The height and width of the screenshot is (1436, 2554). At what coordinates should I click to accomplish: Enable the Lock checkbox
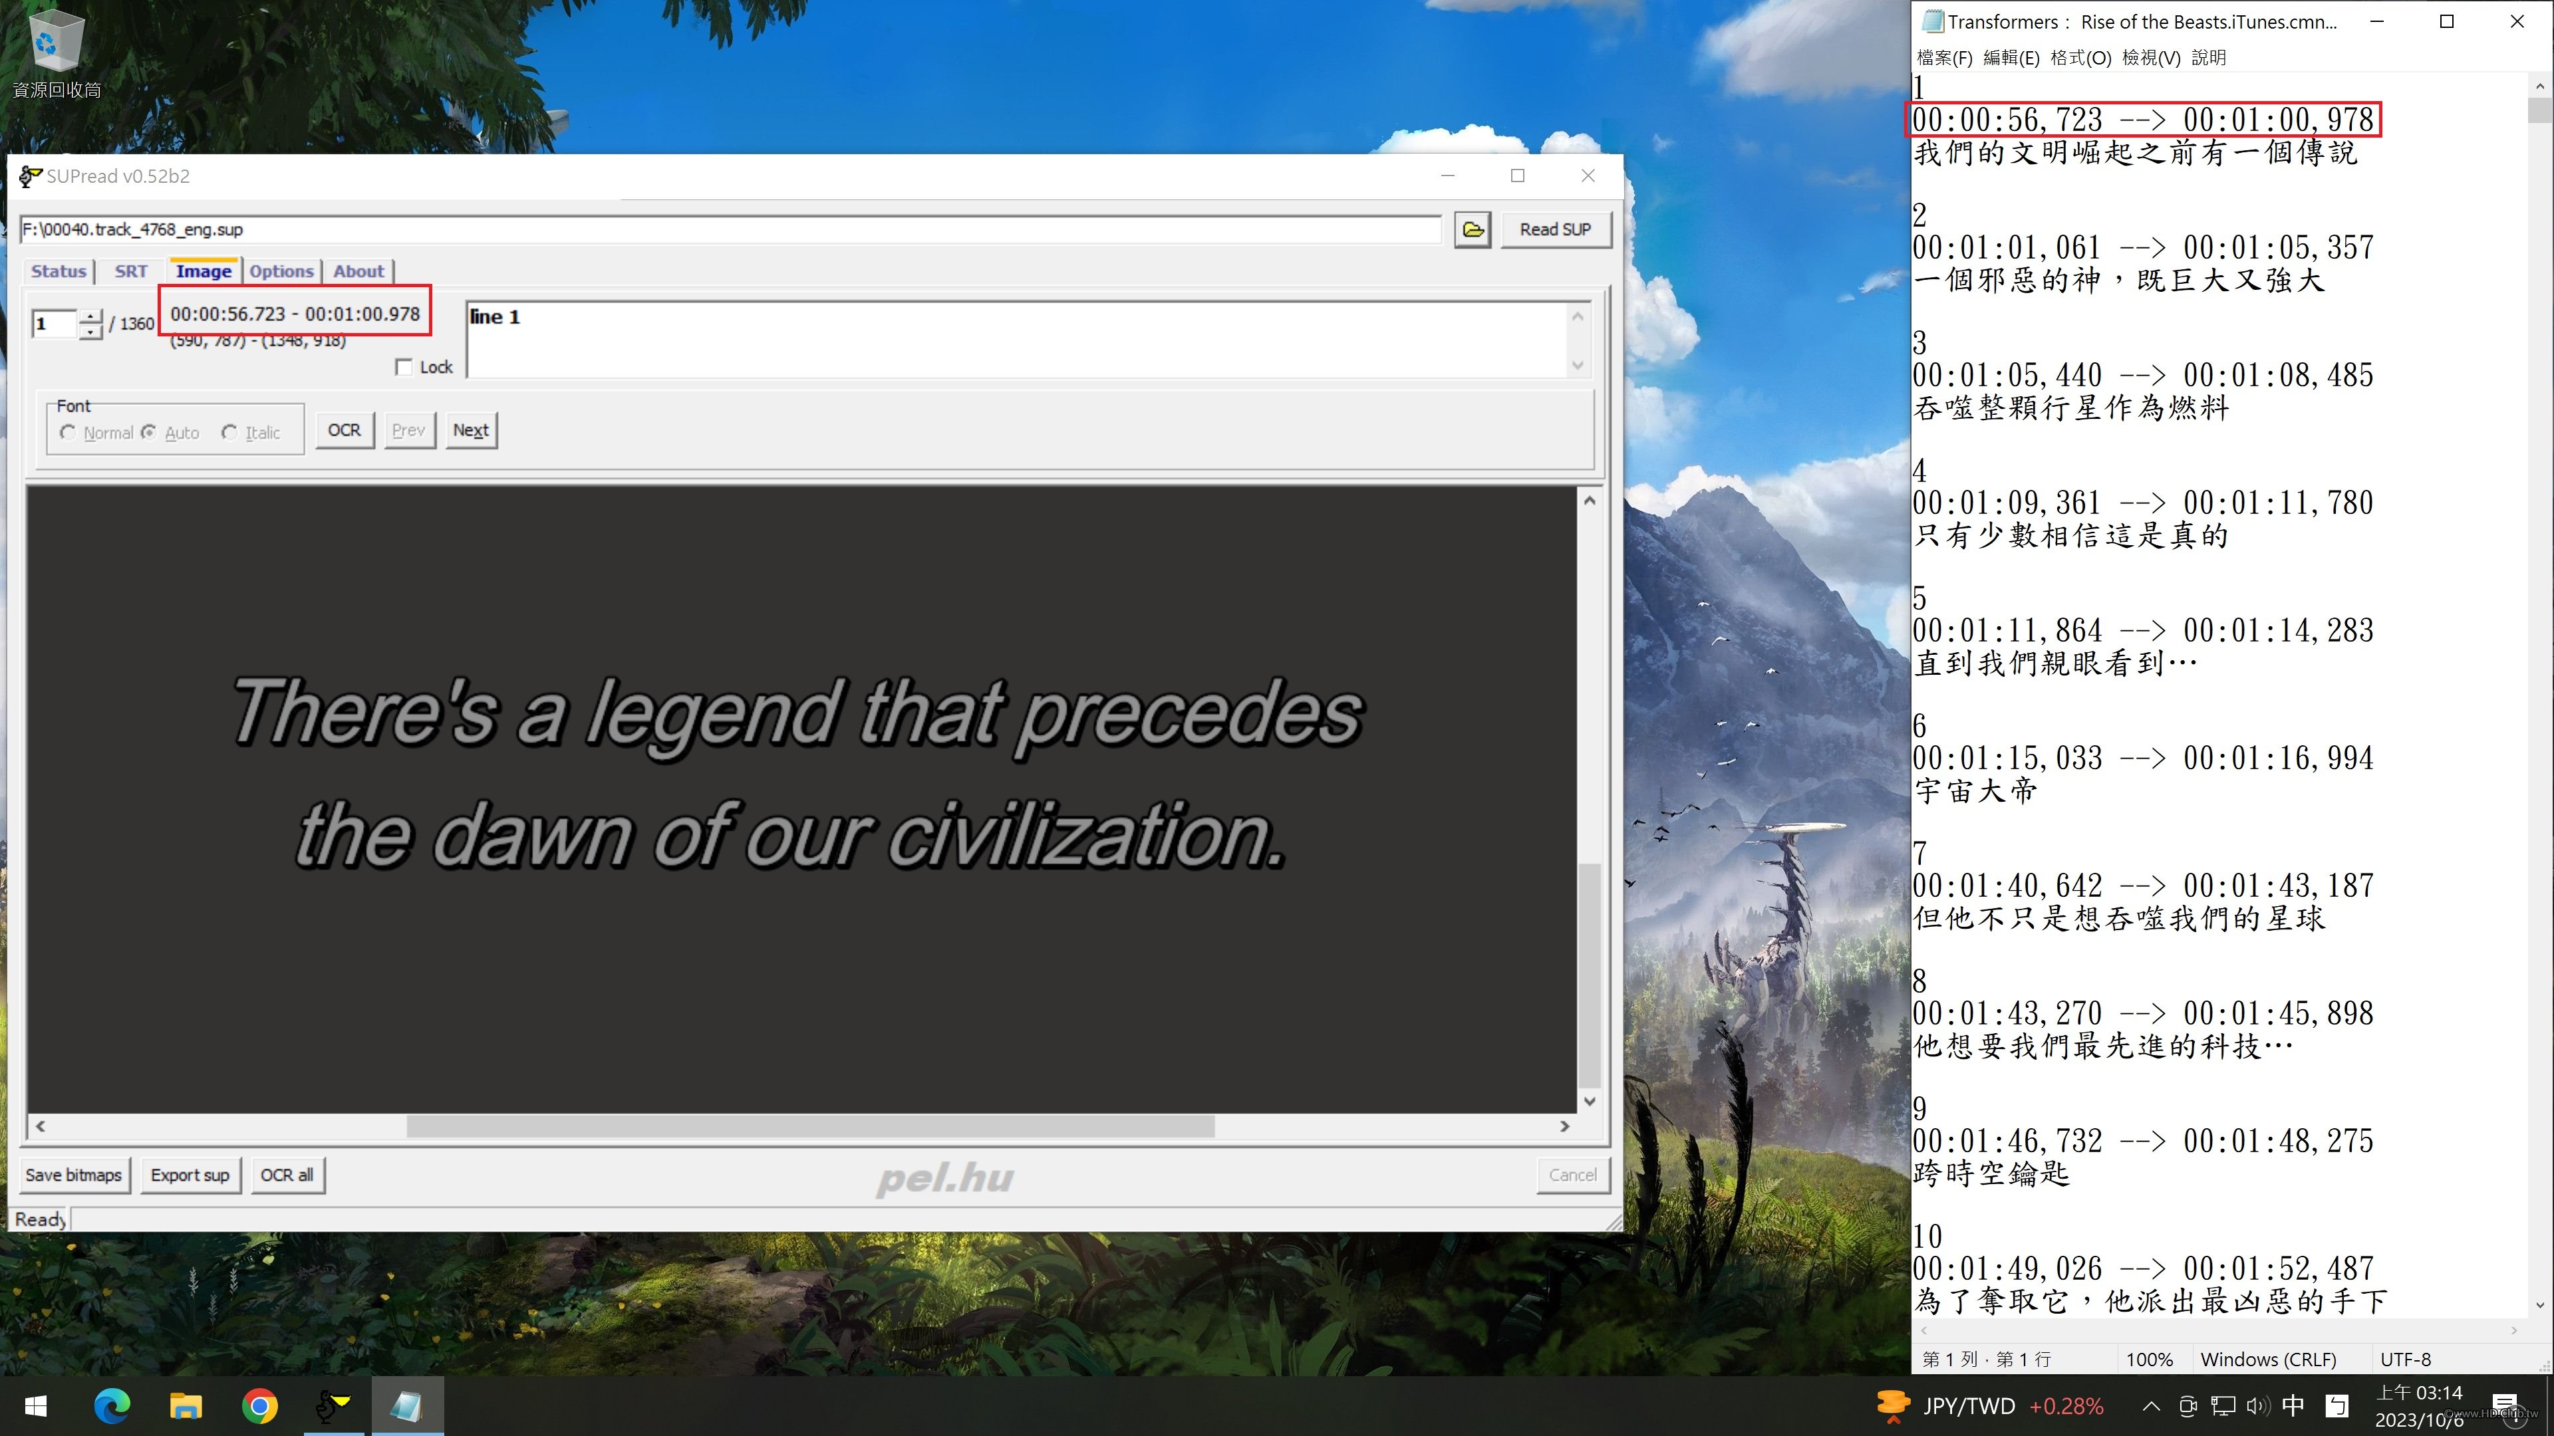(404, 368)
